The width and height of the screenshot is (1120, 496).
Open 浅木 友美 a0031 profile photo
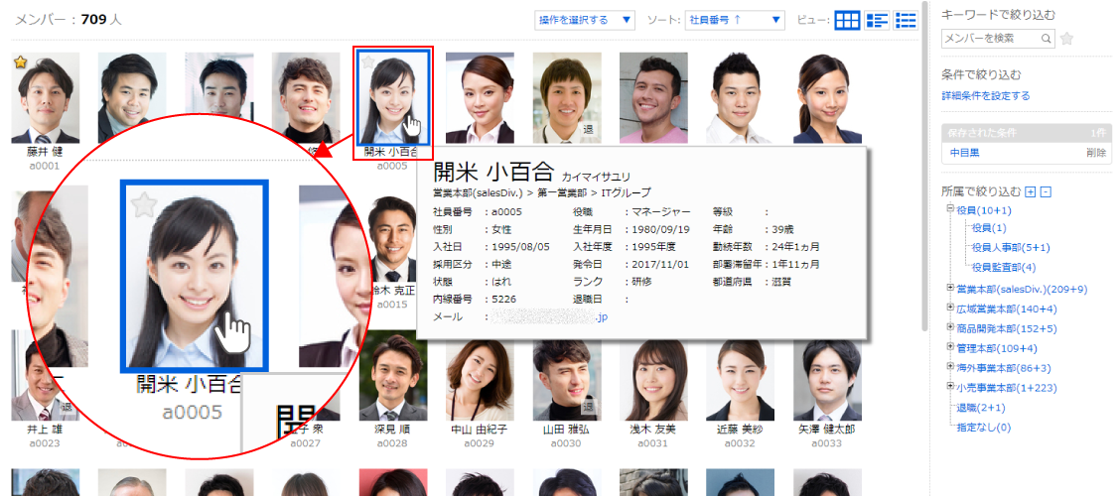point(653,380)
